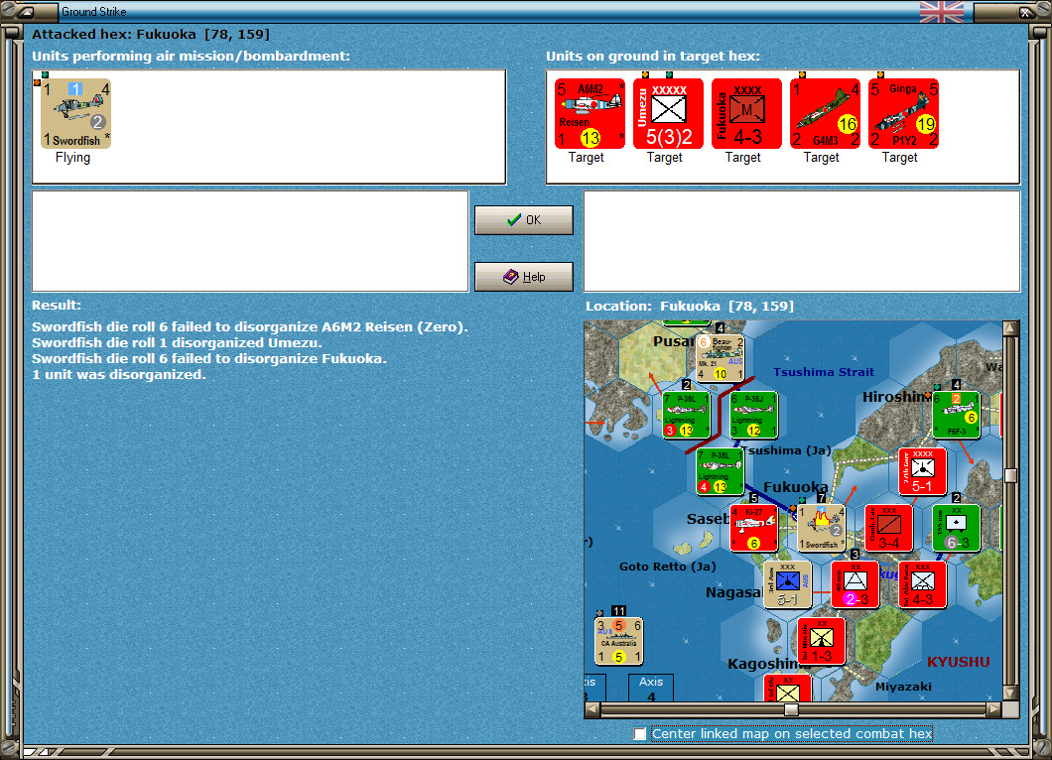
Task: Click result line 'failed to disorganize Fukuoka'
Action: pos(209,359)
